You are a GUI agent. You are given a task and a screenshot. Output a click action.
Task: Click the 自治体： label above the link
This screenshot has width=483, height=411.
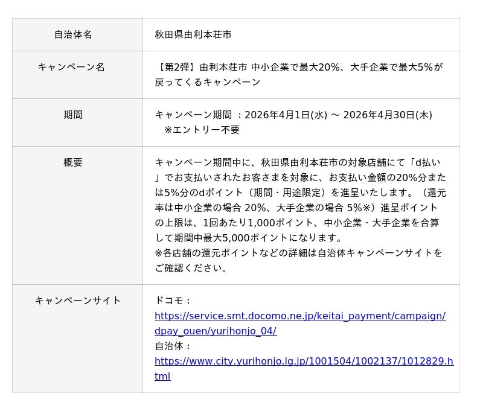point(174,346)
